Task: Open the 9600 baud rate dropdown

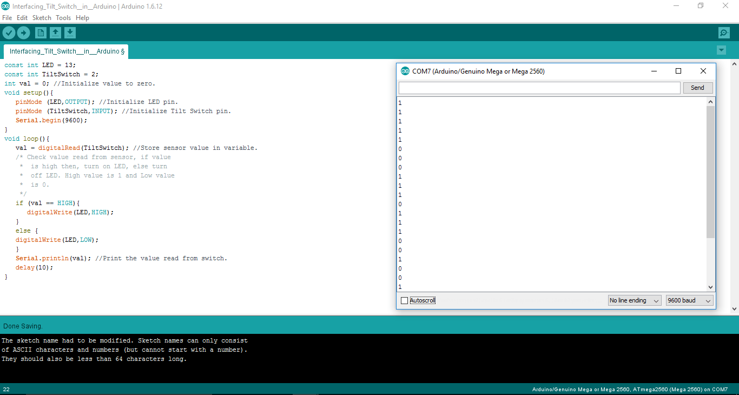Action: pos(689,300)
